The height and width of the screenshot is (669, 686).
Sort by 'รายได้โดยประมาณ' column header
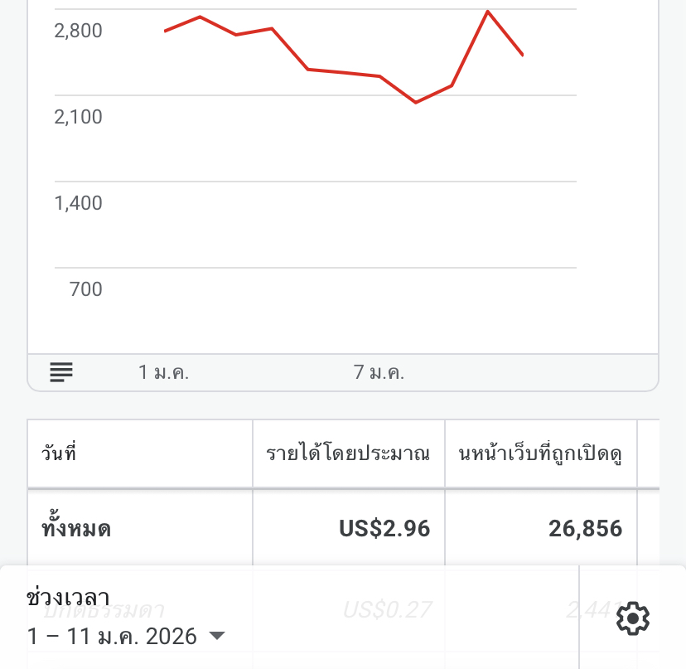click(x=348, y=453)
